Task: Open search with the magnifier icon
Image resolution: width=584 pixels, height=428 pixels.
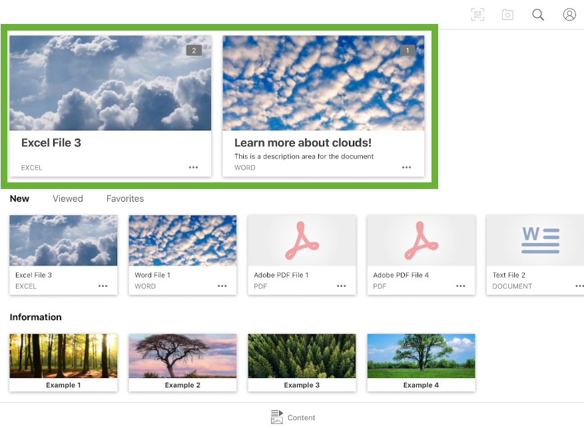Action: click(x=538, y=15)
